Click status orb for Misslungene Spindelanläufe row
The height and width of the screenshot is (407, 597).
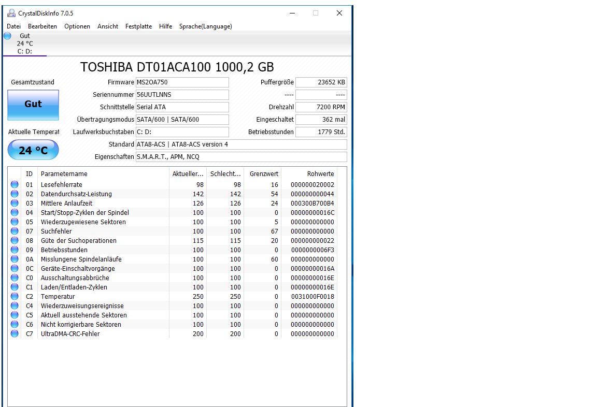[x=15, y=259]
